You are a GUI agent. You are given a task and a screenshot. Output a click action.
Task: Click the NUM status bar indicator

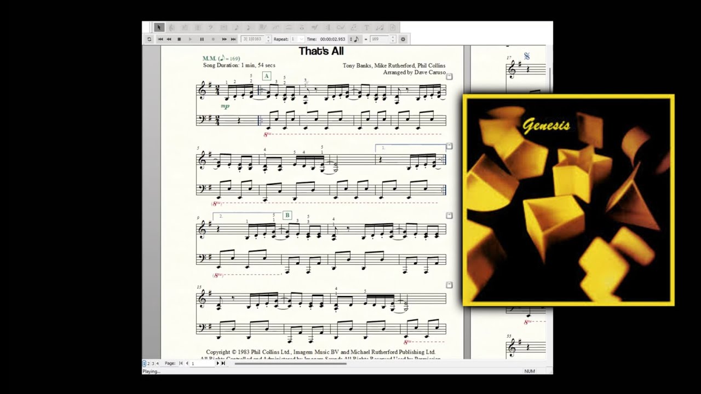pyautogui.click(x=530, y=371)
